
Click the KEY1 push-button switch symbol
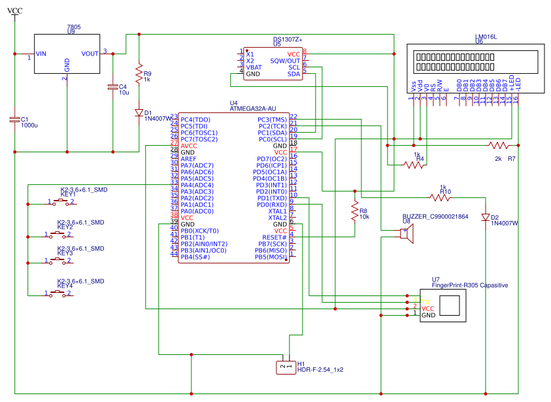click(x=61, y=202)
